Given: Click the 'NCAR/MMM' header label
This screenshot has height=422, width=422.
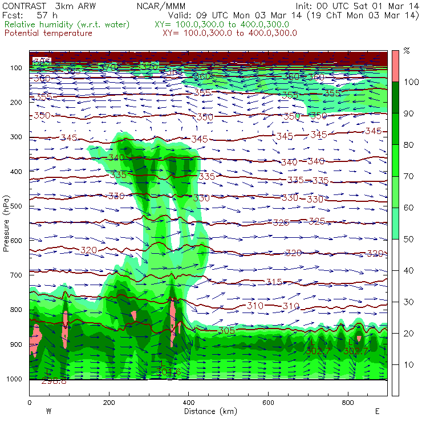Looking at the screenshot, I should (161, 6).
